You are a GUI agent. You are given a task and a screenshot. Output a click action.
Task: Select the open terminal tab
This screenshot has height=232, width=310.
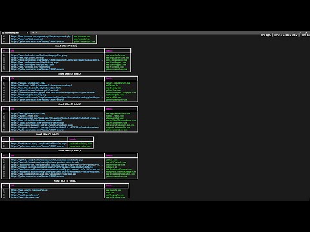[x=15, y=32]
